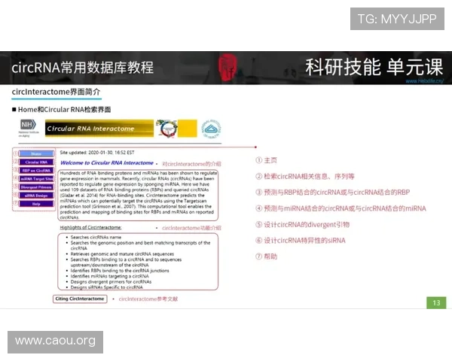Click the Welcome to Circular RNA Interactome heading
Image resolution: width=452 pixels, height=361 pixels.
point(107,163)
